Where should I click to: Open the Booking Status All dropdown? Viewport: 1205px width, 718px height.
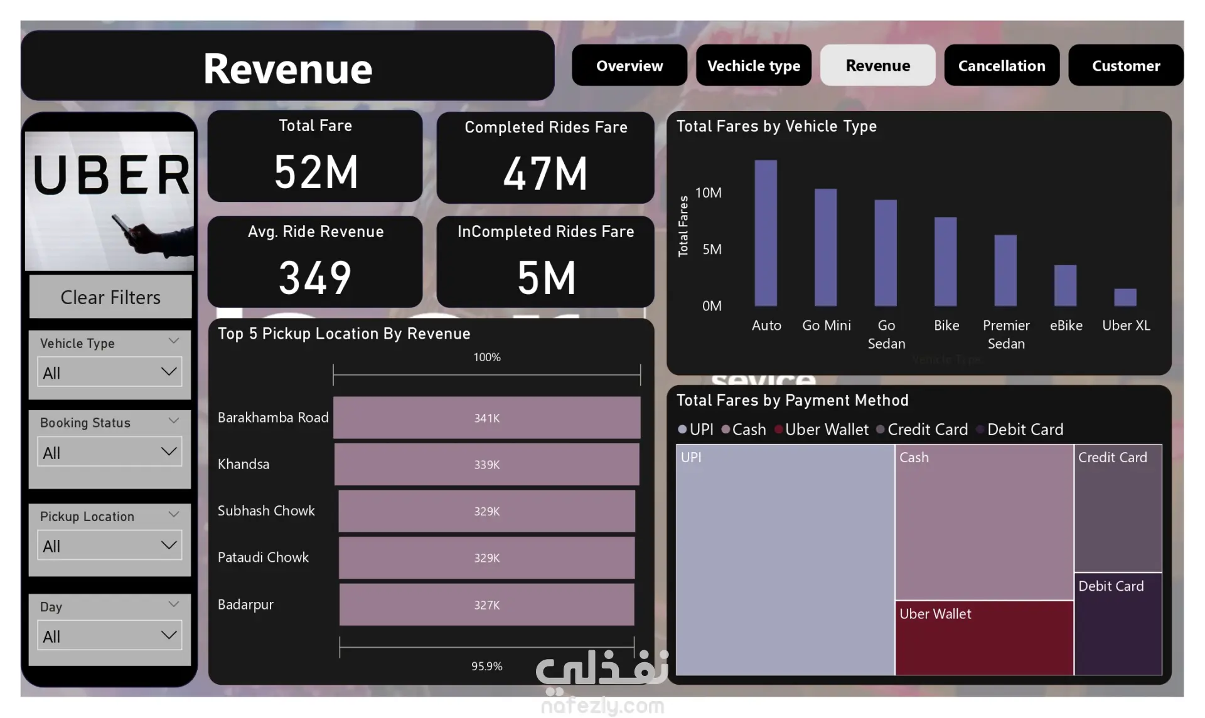(x=109, y=452)
